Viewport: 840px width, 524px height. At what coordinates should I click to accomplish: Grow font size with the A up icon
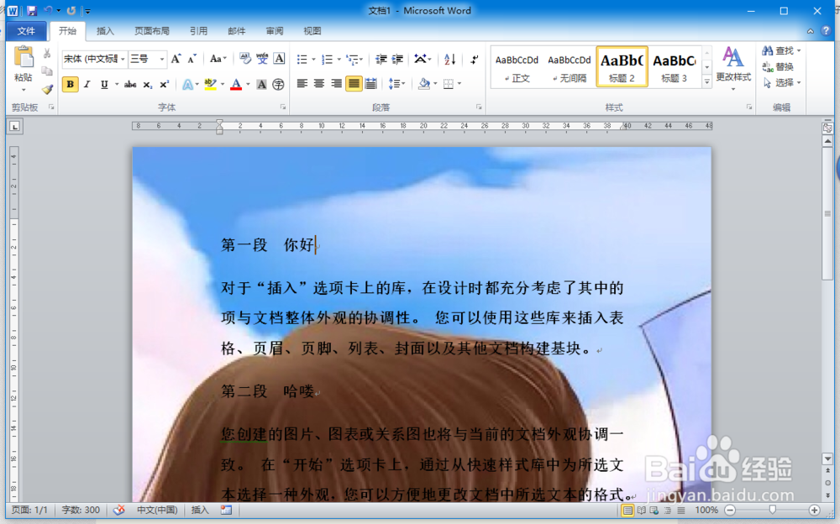[x=176, y=59]
